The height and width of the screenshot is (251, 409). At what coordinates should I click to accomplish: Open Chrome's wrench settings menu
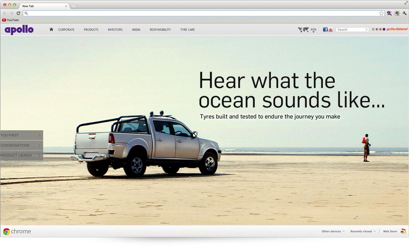click(x=404, y=13)
